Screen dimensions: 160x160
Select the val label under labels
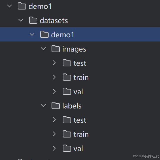[x=78, y=148]
